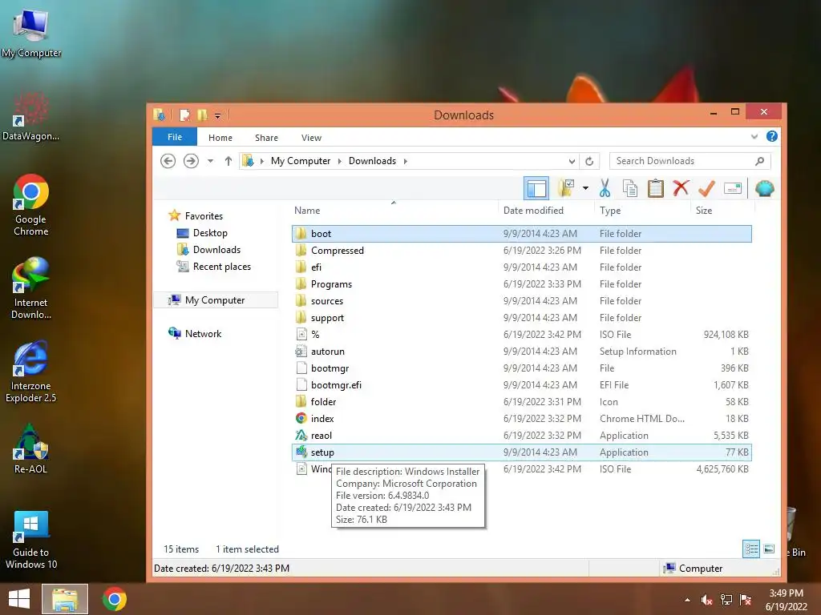
Task: Select the bootmgr.efi file
Action: pyautogui.click(x=521, y=384)
